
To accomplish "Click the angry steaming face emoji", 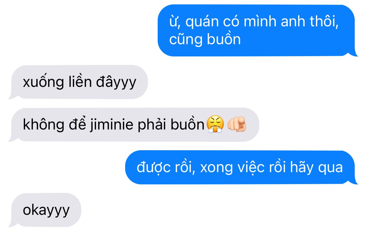I will (x=215, y=124).
